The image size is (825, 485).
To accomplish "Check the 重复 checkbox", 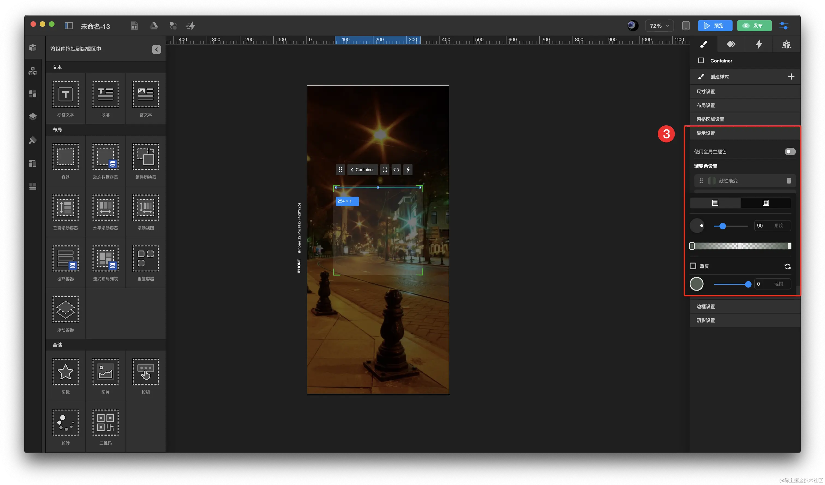I will point(693,266).
